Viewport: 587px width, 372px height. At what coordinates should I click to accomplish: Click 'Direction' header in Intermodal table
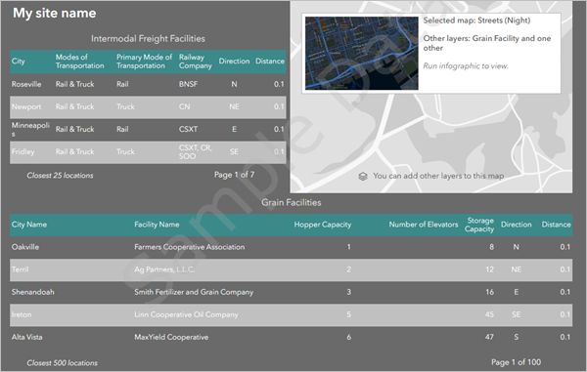(x=234, y=62)
